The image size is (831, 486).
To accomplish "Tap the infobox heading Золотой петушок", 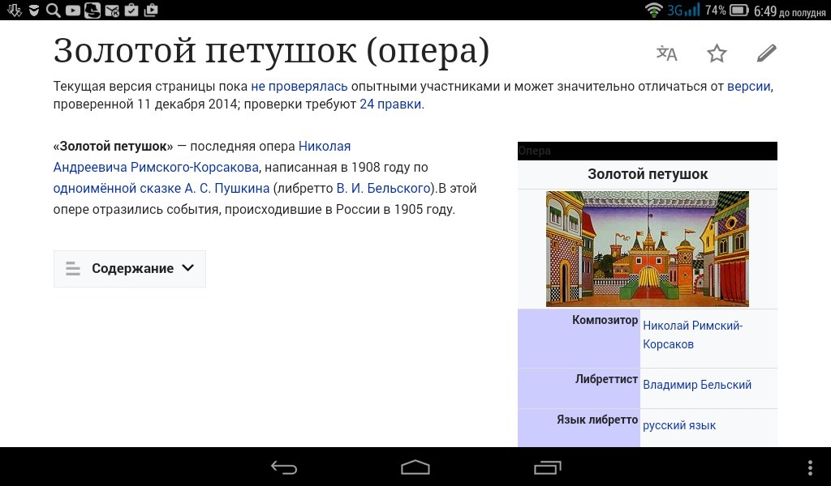I will coord(648,174).
